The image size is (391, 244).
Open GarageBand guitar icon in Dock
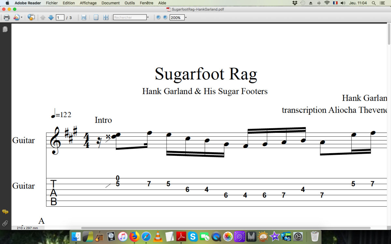click(x=99, y=236)
